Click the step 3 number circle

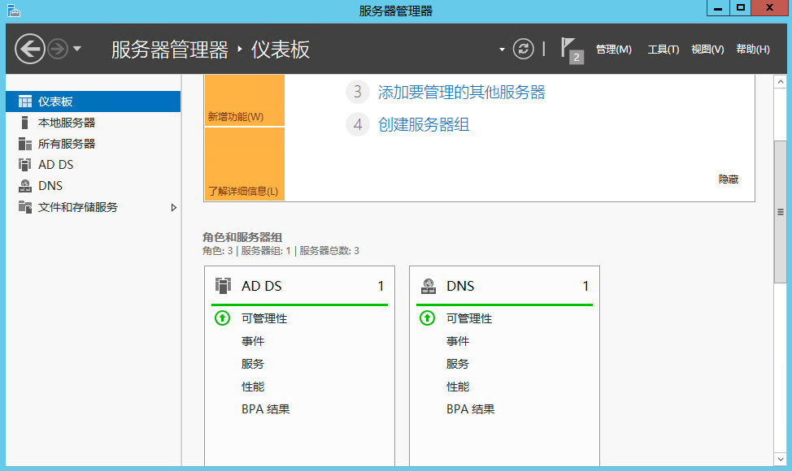pos(357,92)
